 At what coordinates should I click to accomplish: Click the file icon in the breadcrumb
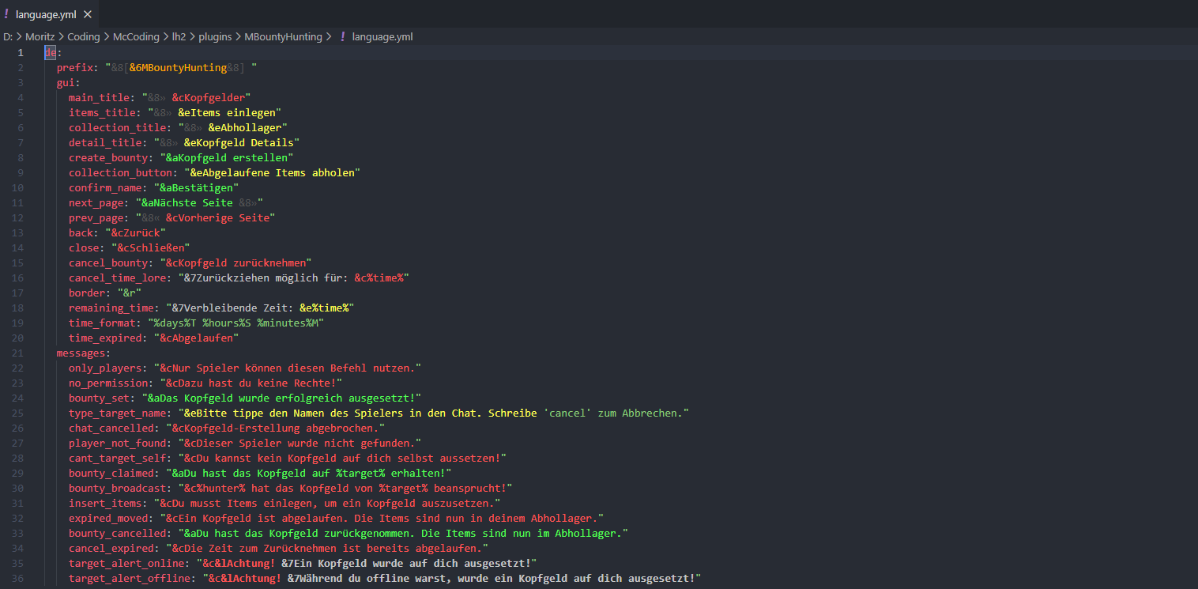[x=342, y=37]
